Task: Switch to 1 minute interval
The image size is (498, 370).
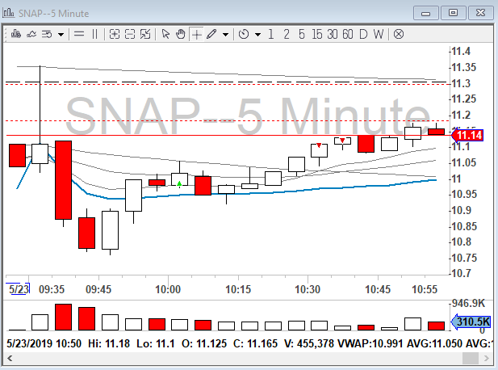Action: tap(271, 34)
